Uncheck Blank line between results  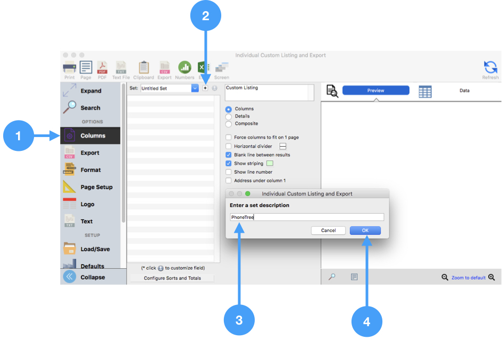229,155
